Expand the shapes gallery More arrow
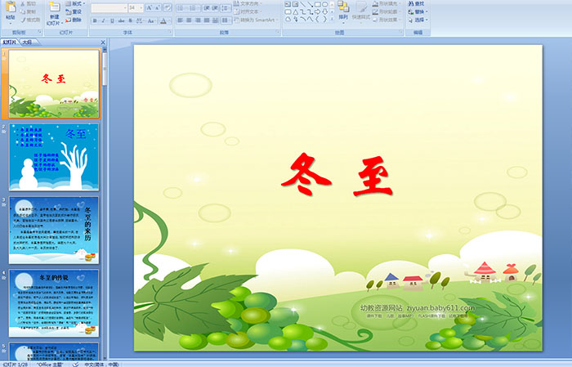This screenshot has width=572, height=367. pyautogui.click(x=332, y=19)
